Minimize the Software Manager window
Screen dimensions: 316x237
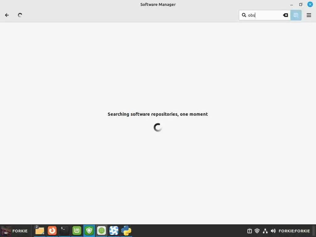[x=291, y=4]
